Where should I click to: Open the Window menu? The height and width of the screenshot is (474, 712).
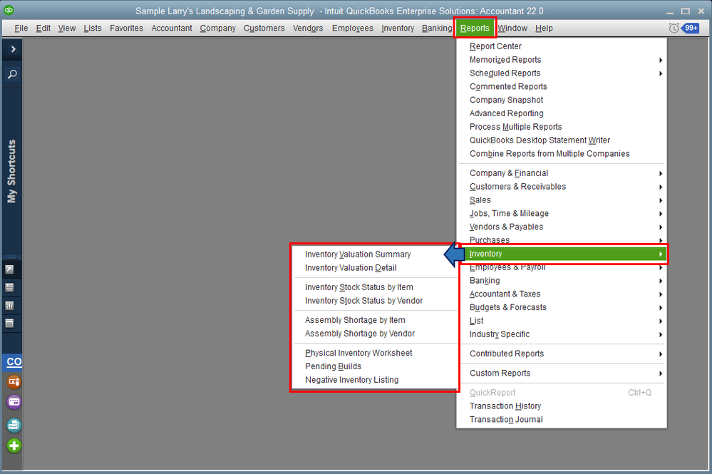[512, 28]
